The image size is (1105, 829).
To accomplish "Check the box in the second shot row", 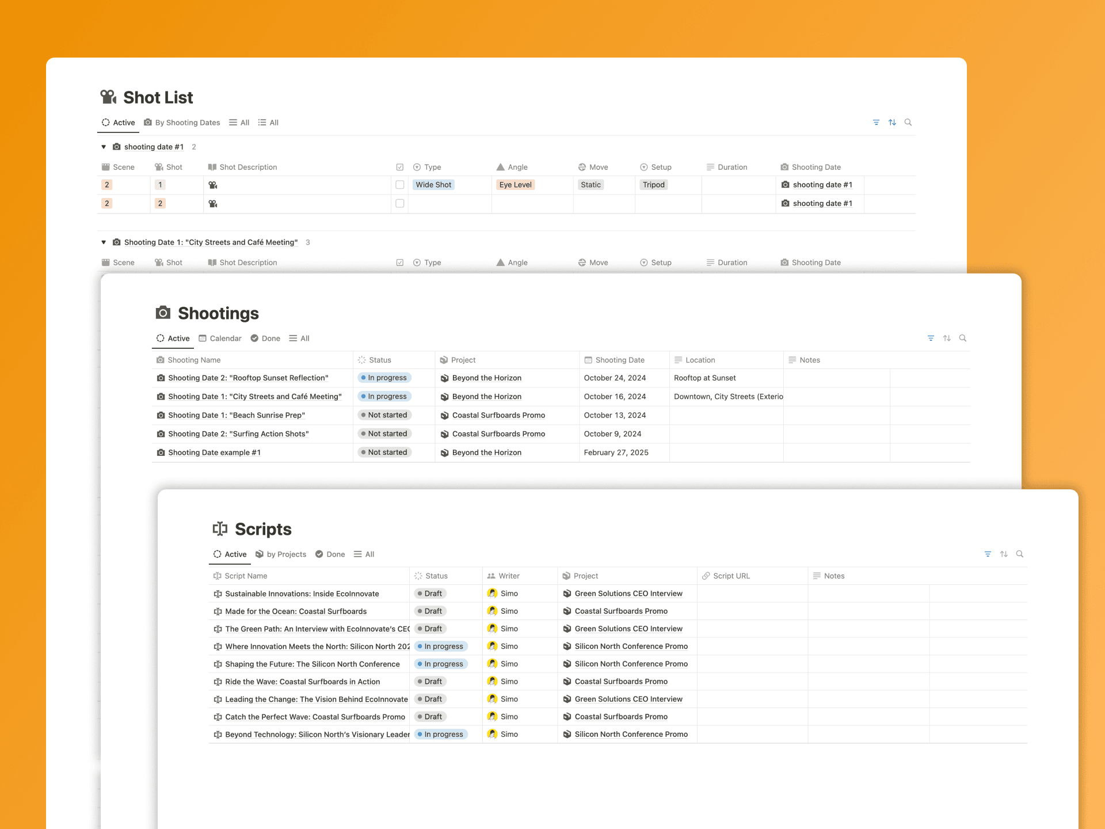I will click(x=400, y=203).
